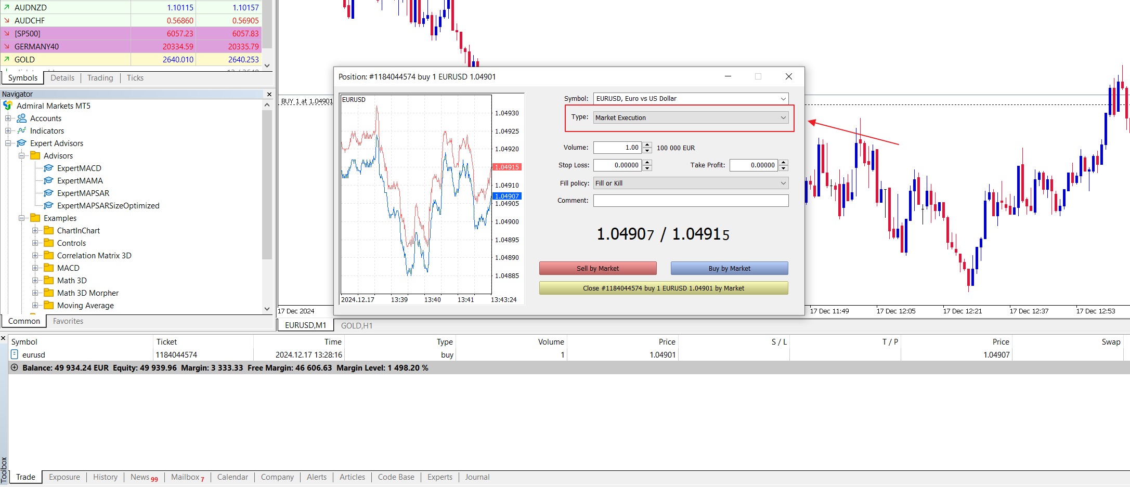Click the Admiral Markets MT5 logo icon
This screenshot has width=1130, height=487.
coord(8,106)
